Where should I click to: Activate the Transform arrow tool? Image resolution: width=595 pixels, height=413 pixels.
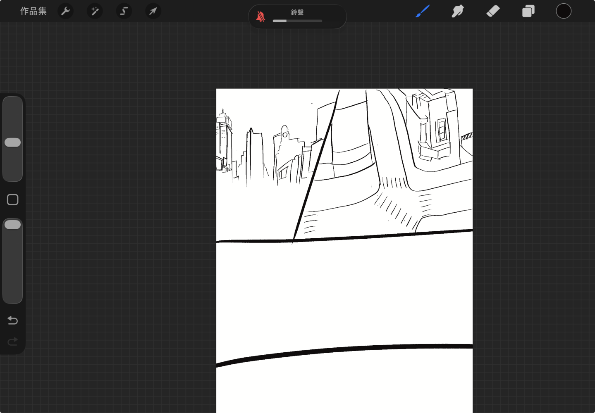(x=153, y=11)
